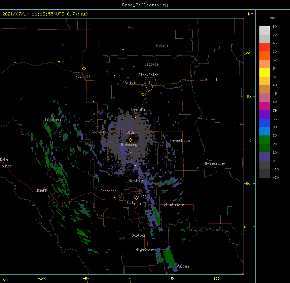Select the purple 10 dBZ legend swatch
290x283 pixels.
[x=264, y=157]
